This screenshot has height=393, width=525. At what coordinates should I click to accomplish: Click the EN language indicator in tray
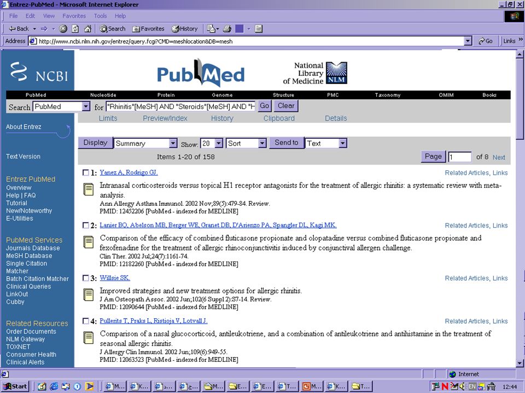[472, 386]
